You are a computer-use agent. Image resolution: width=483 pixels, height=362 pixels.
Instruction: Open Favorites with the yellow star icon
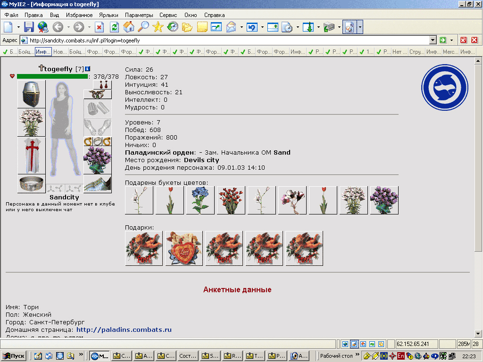tap(158, 27)
